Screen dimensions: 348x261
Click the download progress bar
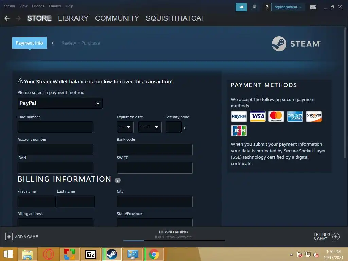(174, 241)
